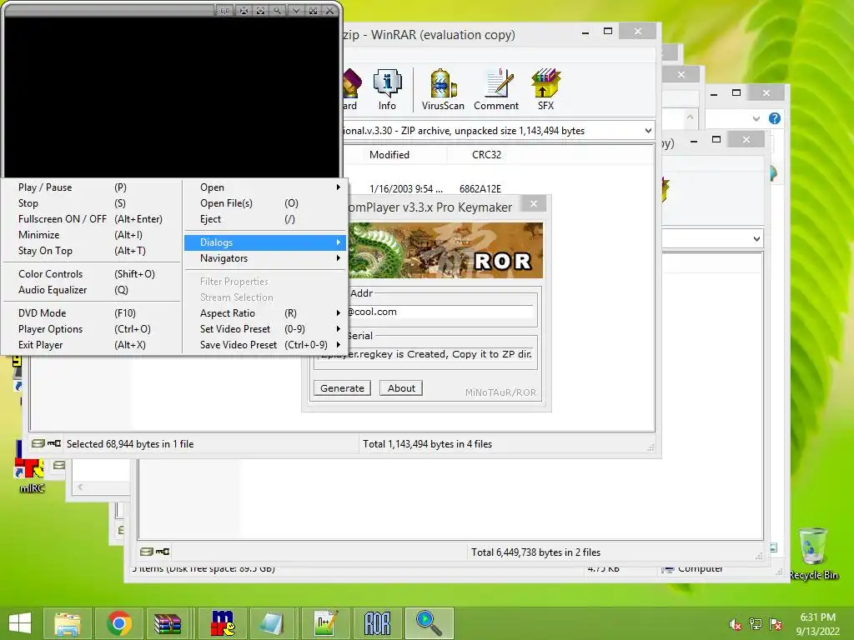This screenshot has height=640, width=854.
Task: Click the Serial output field
Action: tap(424, 354)
